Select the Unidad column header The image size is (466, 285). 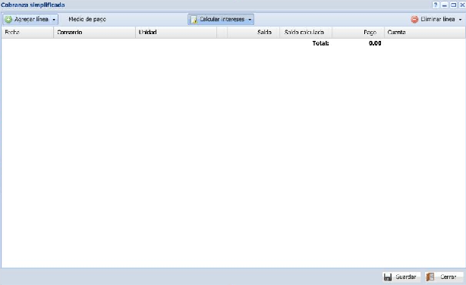click(176, 32)
